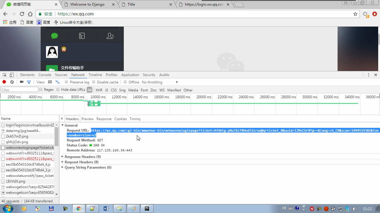This screenshot has height=213, width=380.
Task: Open Chrome from the taskbar
Action: pyautogui.click(x=79, y=209)
